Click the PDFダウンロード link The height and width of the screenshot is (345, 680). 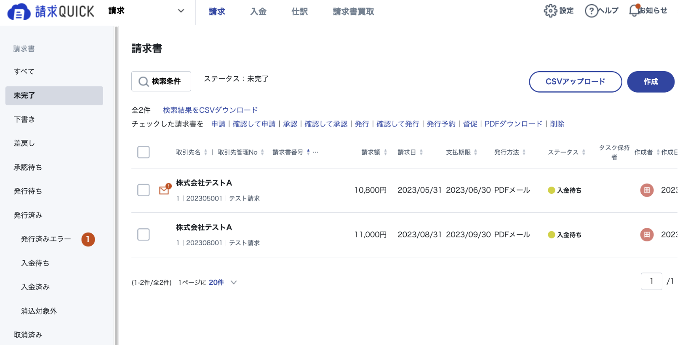[513, 124]
